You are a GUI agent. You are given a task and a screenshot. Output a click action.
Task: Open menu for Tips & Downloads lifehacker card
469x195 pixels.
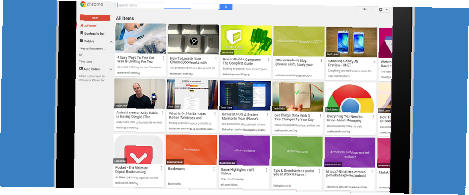click(x=319, y=171)
